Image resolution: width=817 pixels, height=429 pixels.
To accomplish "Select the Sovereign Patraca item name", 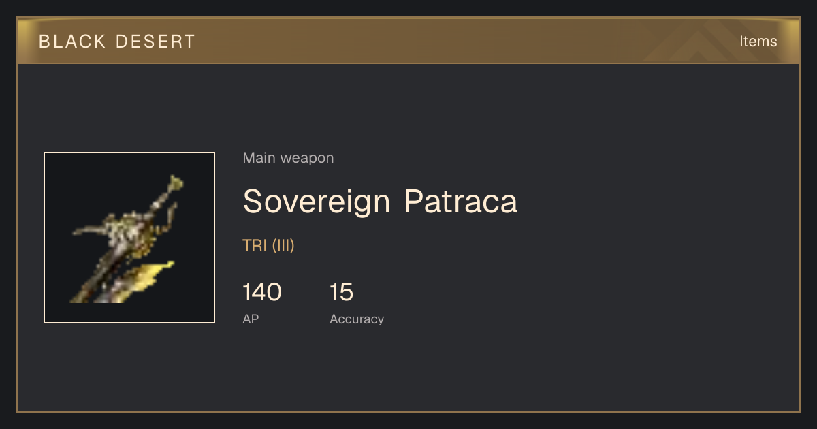I will [x=380, y=202].
